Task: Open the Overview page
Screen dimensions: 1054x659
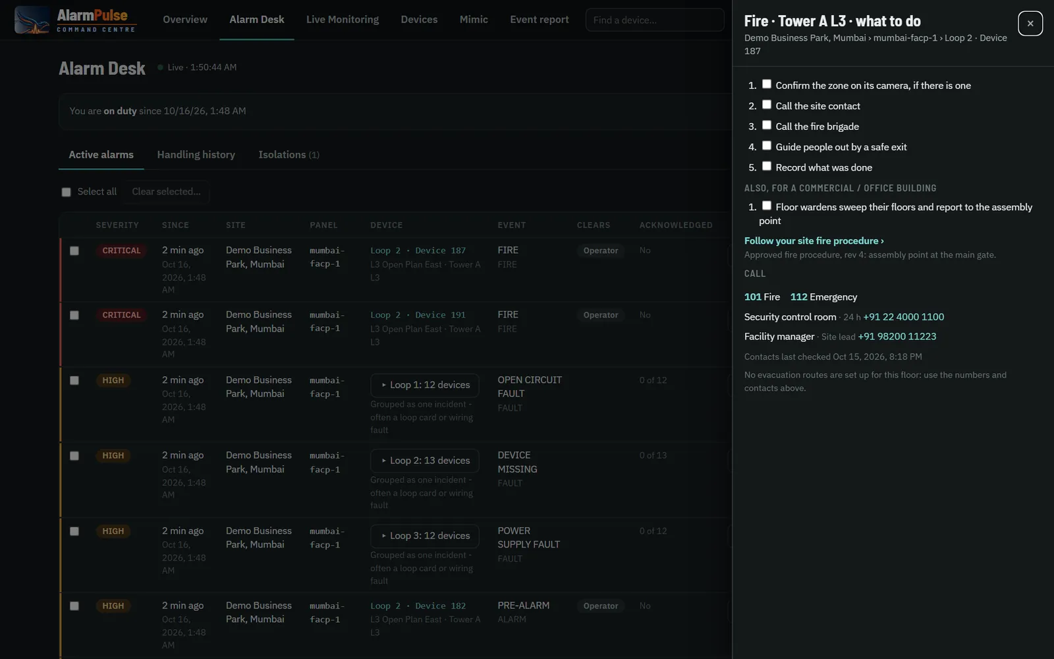Action: [185, 20]
